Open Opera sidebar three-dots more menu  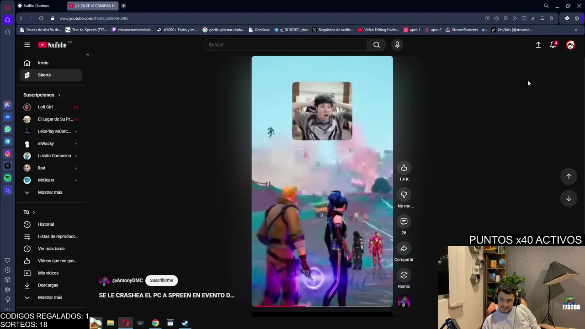tap(7, 309)
